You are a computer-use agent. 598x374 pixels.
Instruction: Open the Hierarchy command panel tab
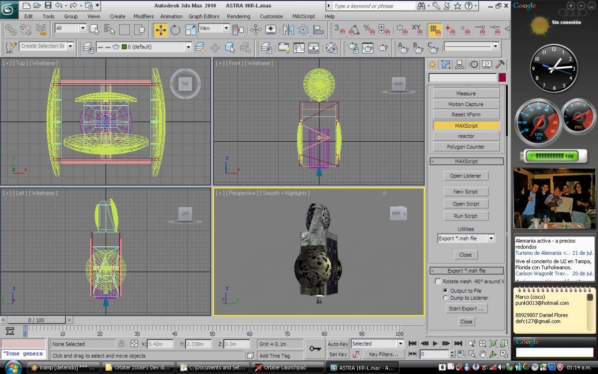pos(459,64)
